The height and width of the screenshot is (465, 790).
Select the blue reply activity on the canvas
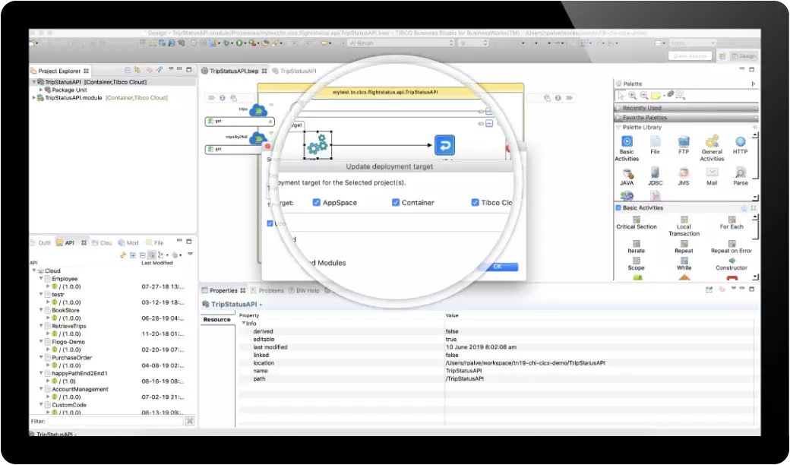tap(444, 145)
